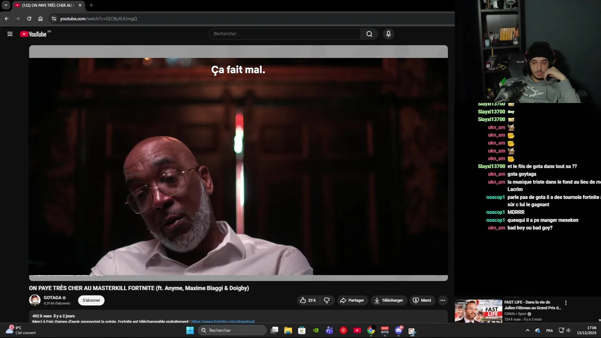Show hidden system tray icons chevron

point(527,330)
